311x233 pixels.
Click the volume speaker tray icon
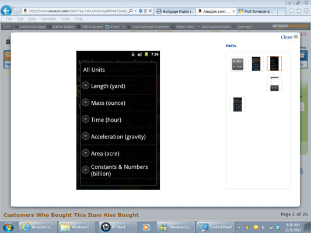pos(263,227)
